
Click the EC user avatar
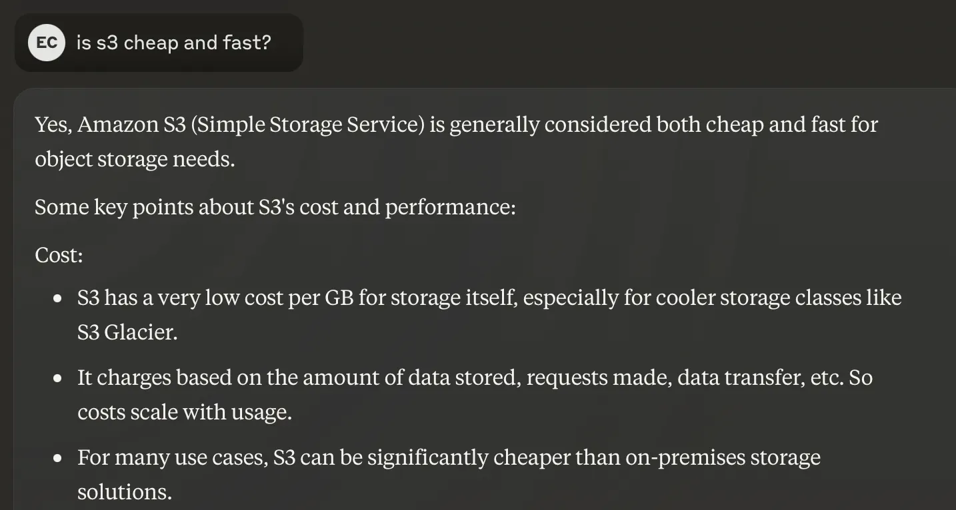pos(47,43)
